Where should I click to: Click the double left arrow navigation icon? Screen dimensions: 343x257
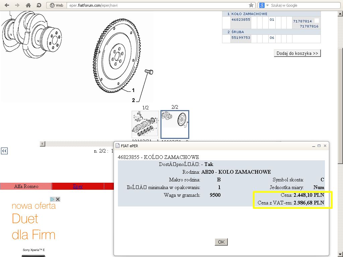point(4,151)
